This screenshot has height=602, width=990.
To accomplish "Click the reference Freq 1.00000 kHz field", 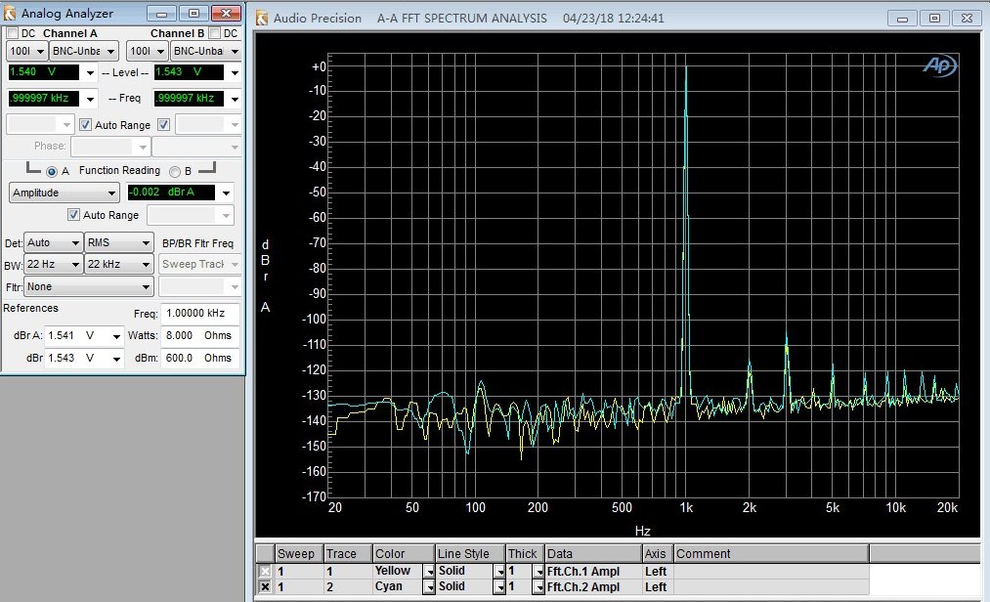I will tap(200, 313).
